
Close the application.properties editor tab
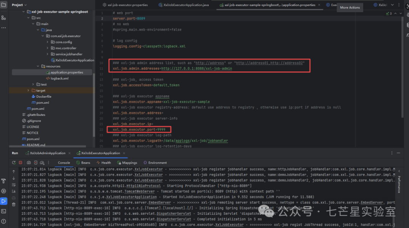click(x=319, y=5)
